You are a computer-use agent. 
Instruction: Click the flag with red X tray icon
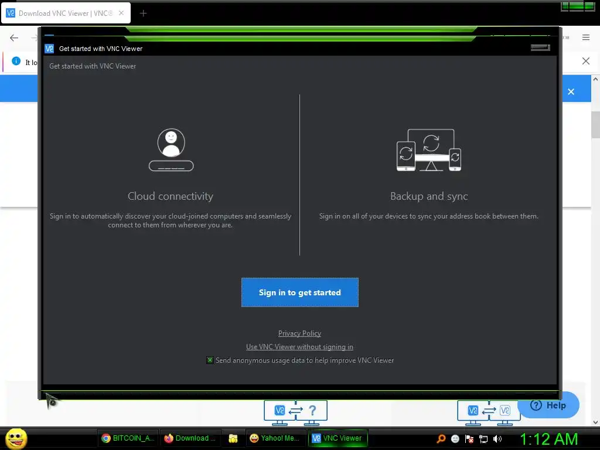469,439
